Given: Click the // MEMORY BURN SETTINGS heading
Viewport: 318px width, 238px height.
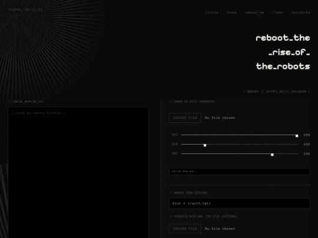Looking at the screenshot, I should 188,193.
